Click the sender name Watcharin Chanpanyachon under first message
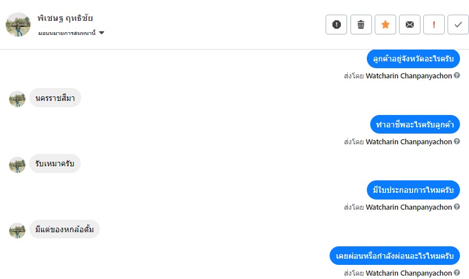This screenshot has height=279, width=469. click(409, 76)
